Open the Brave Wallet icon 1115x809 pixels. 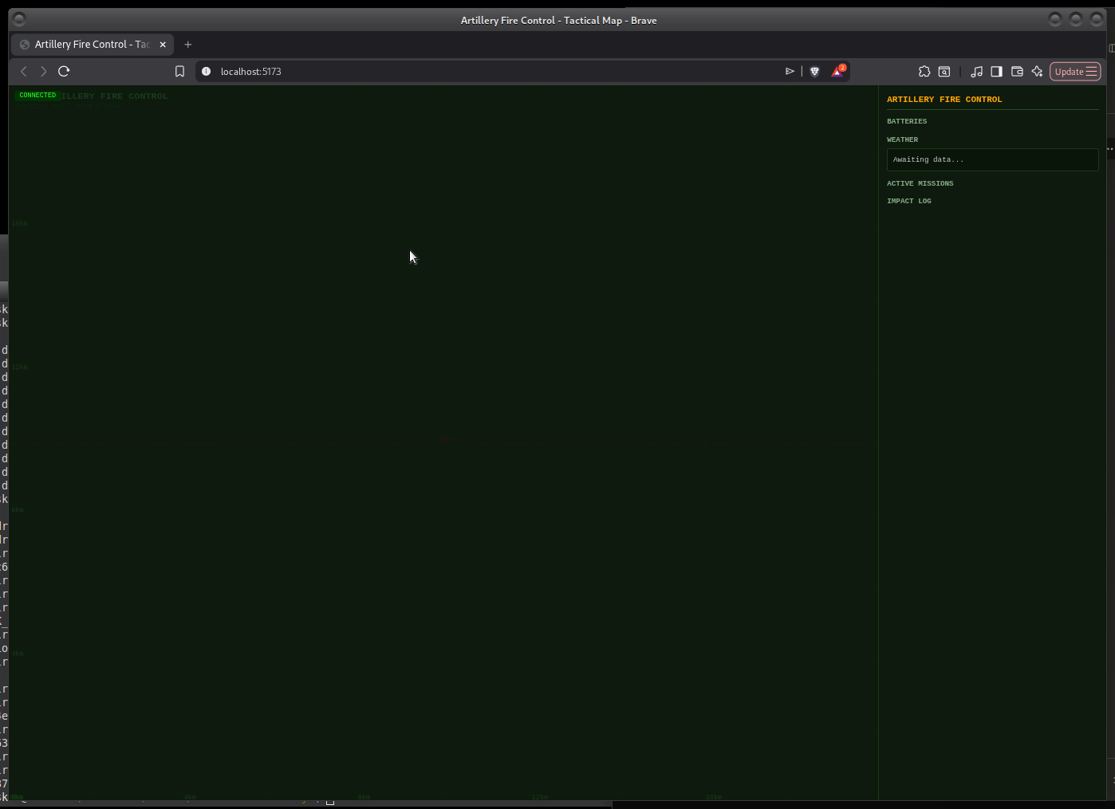1017,72
